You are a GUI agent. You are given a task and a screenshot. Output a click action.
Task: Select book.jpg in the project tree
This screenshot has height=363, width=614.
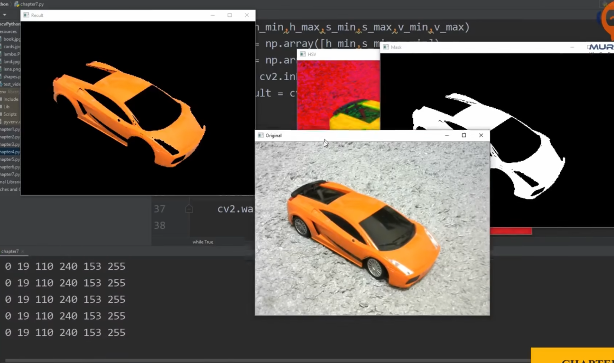point(10,39)
